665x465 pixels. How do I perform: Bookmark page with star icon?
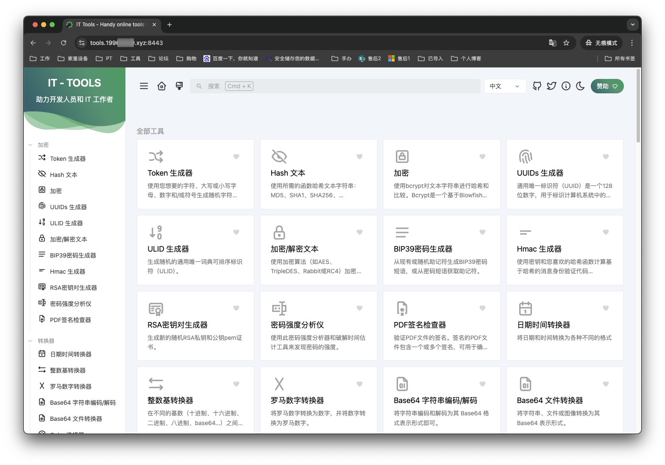coord(566,43)
